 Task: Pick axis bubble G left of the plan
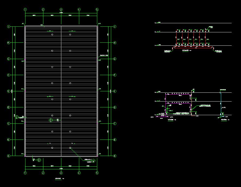pyautogui.click(x=9, y=59)
